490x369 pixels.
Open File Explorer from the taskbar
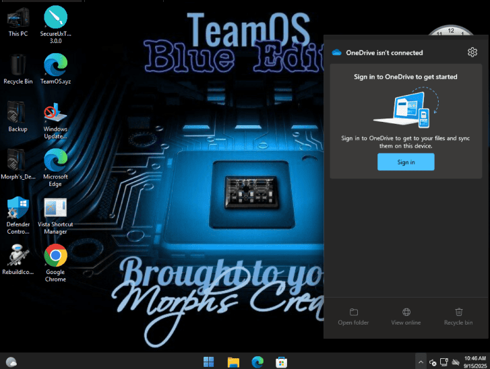click(233, 362)
